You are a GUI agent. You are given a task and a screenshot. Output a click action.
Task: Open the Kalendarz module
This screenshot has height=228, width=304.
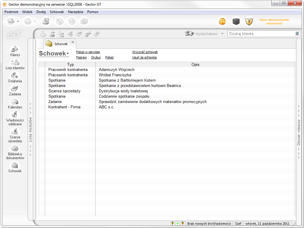(15, 103)
